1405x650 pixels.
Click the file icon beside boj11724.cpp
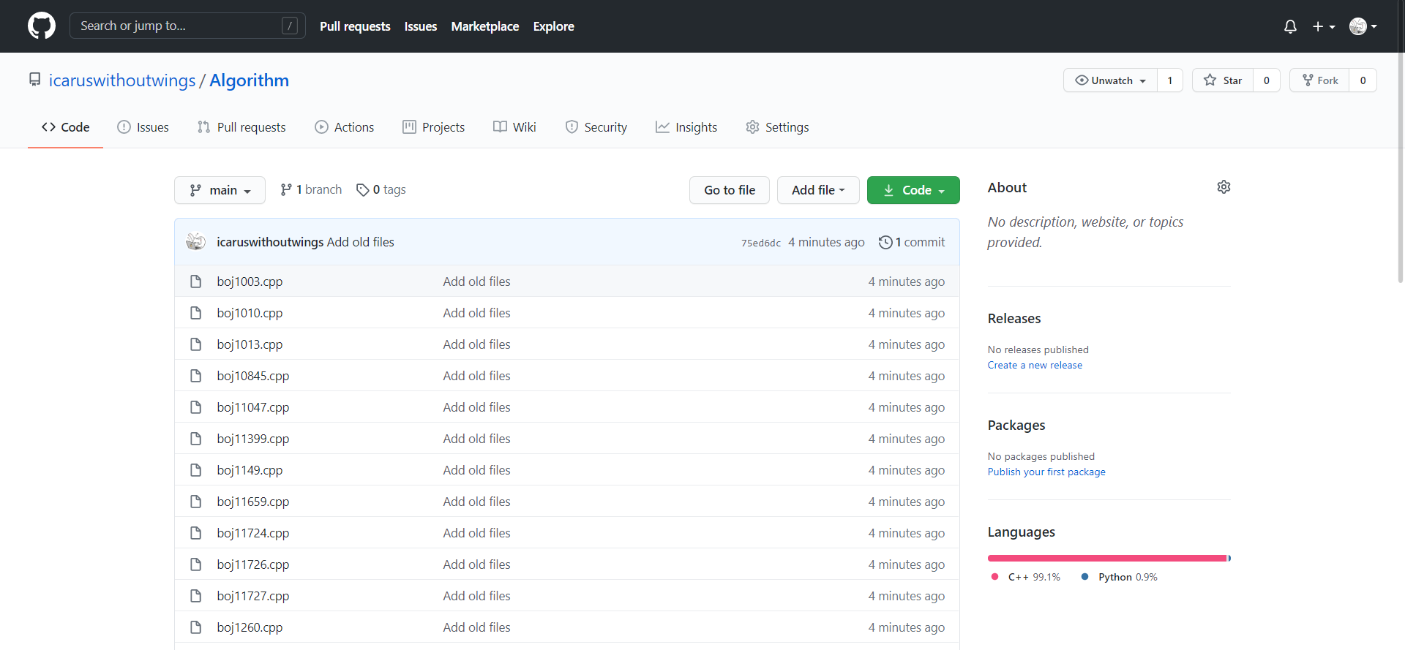(195, 533)
